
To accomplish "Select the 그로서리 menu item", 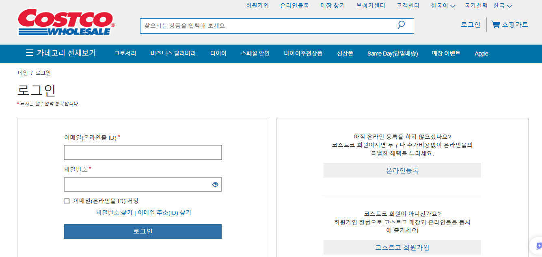I will pos(125,53).
